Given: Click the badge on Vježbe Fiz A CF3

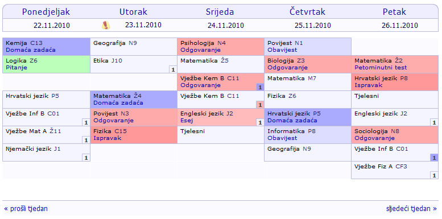Looking at the screenshot, I should (435, 175).
